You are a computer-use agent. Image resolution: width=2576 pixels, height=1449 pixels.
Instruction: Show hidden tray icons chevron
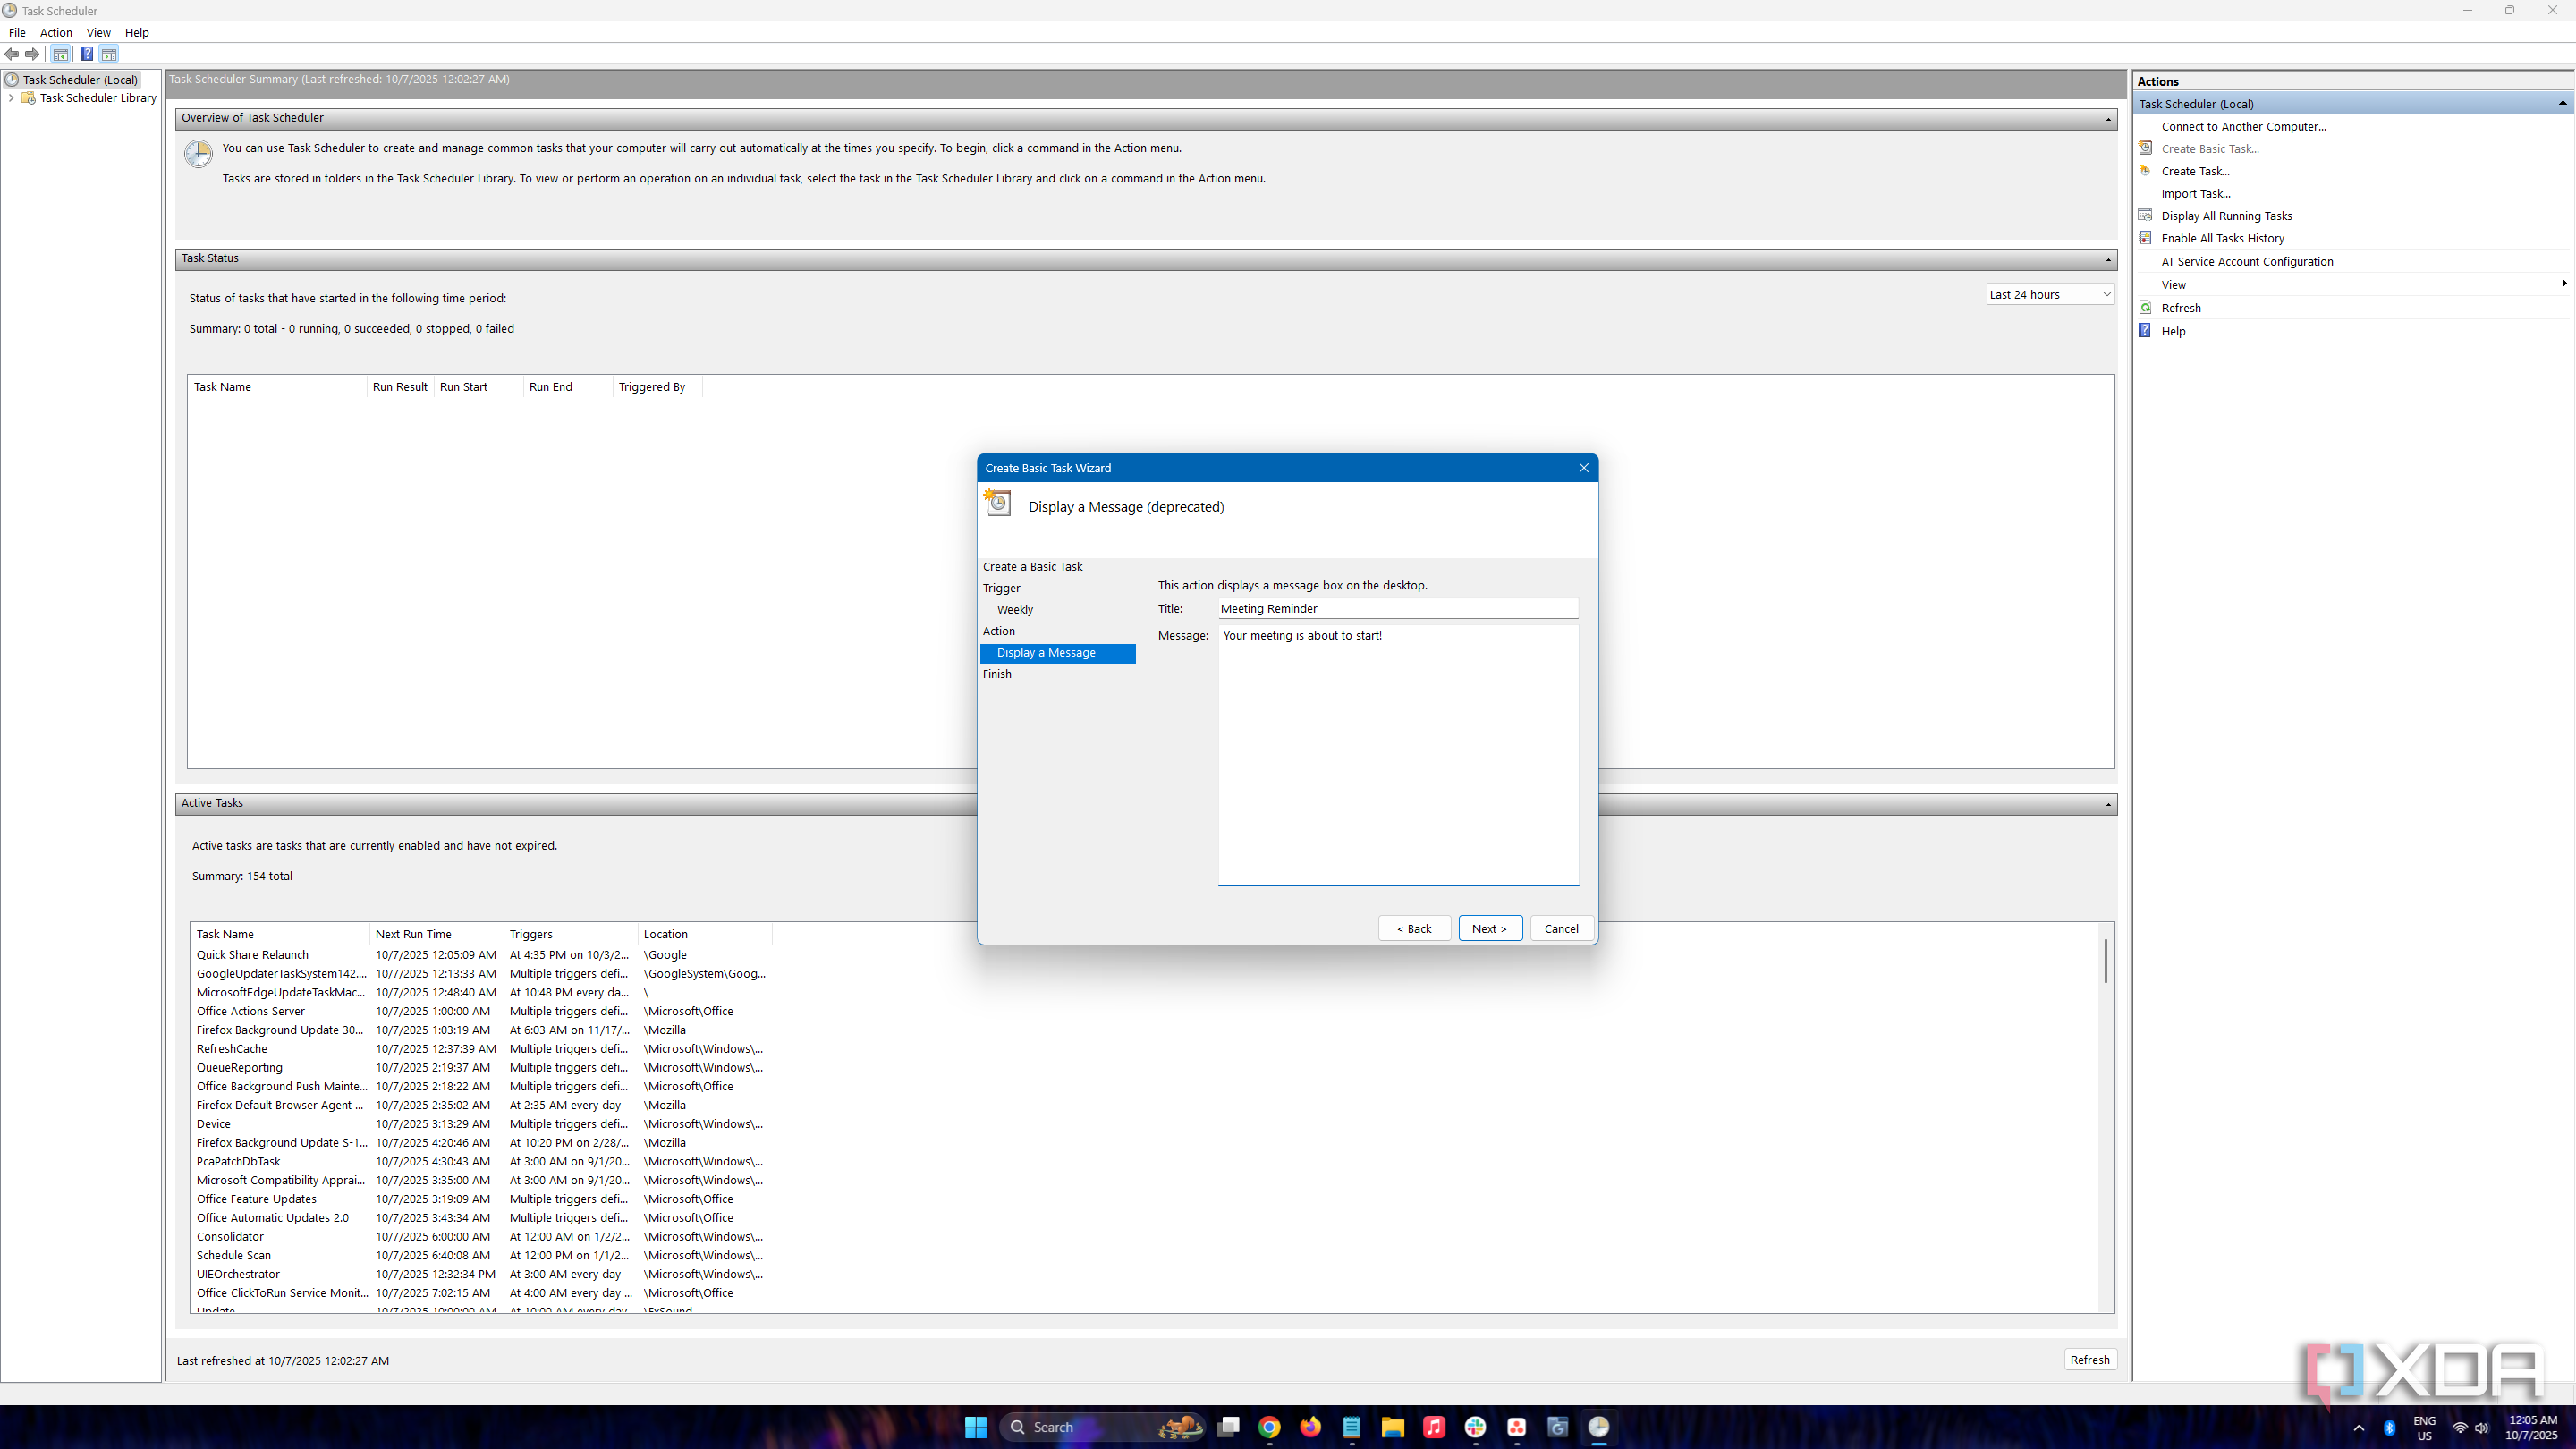pos(2359,1428)
